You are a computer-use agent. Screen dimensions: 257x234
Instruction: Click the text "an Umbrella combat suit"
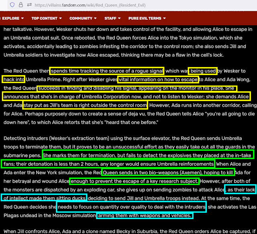32,38
